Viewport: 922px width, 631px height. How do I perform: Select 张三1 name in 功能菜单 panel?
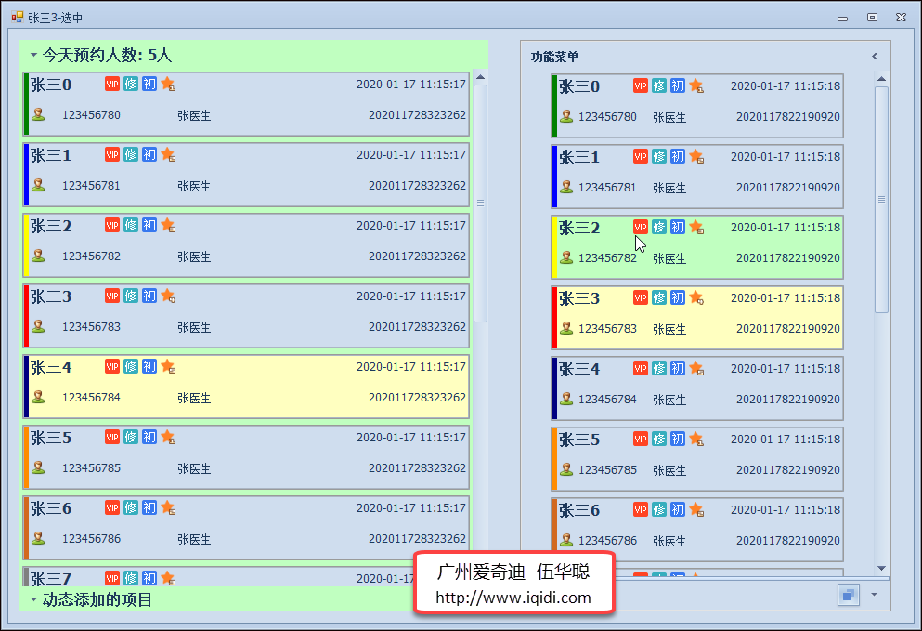pos(579,157)
